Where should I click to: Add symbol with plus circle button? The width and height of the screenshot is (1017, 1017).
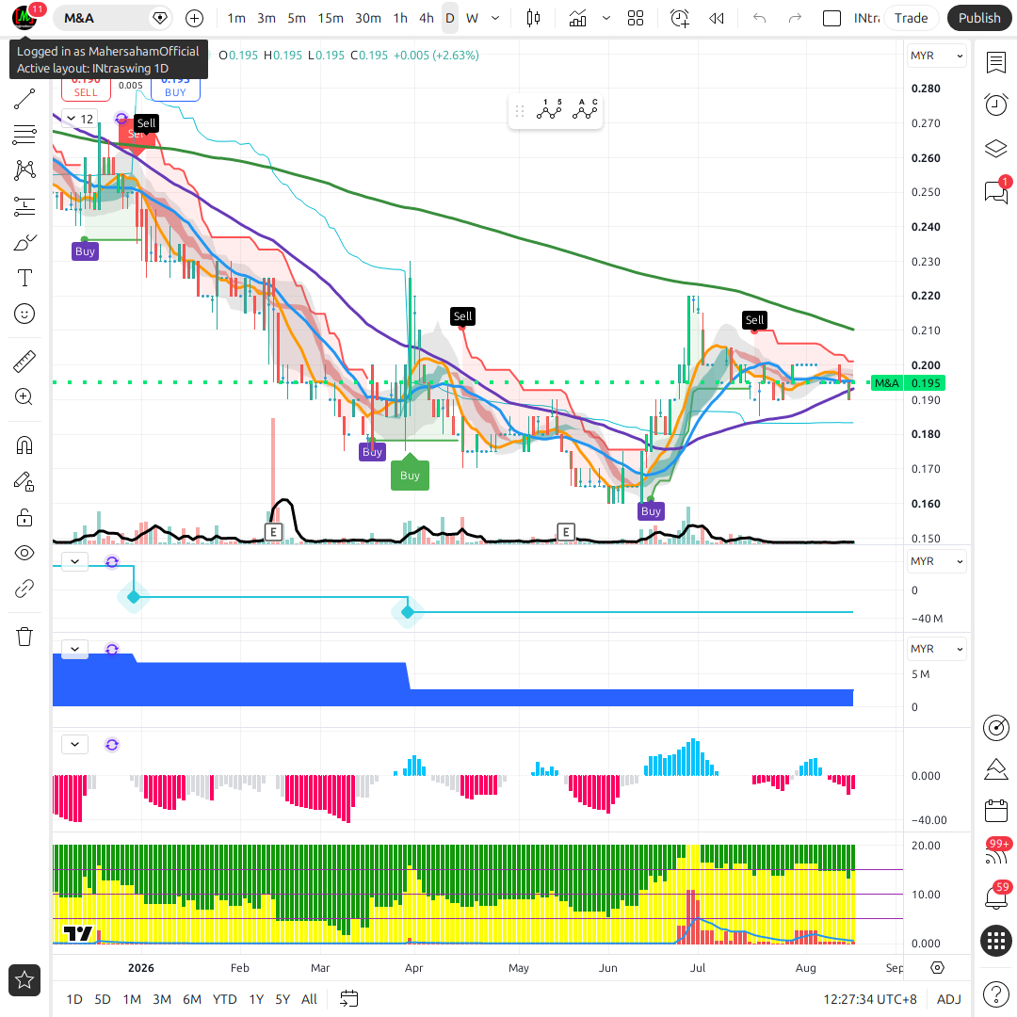(x=194, y=18)
